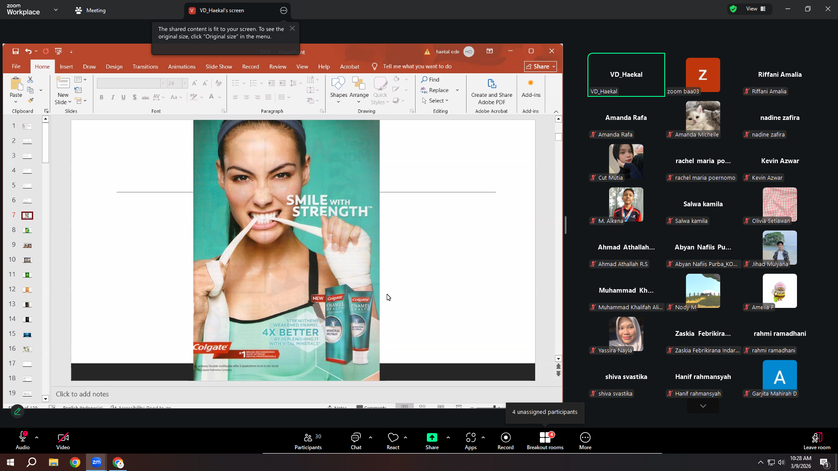This screenshot has height=471, width=838.
Task: Open Google Chrome from the taskbar
Action: 75,462
